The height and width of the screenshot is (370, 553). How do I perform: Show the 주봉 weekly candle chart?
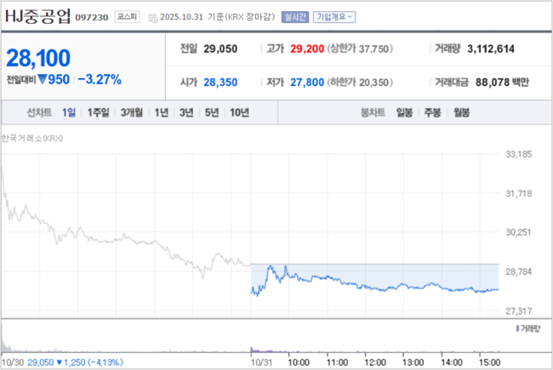[x=432, y=112]
